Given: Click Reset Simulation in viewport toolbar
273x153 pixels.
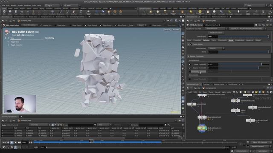Looking at the screenshot, I should pyautogui.click(x=29, y=25).
